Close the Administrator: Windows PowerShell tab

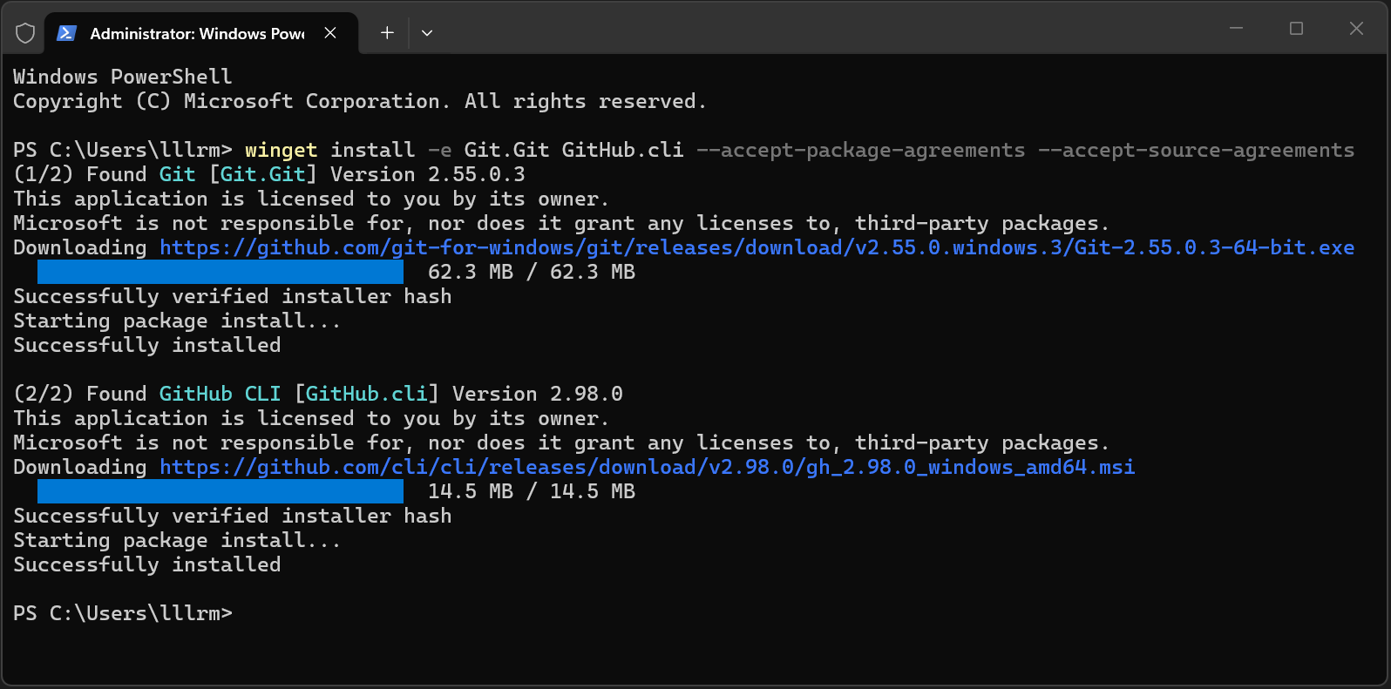(330, 33)
